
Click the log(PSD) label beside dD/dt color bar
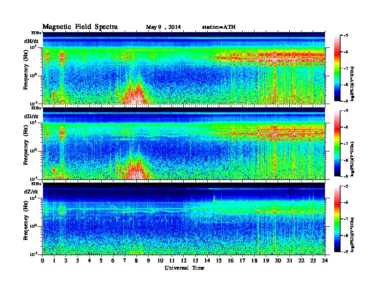pos(353,159)
